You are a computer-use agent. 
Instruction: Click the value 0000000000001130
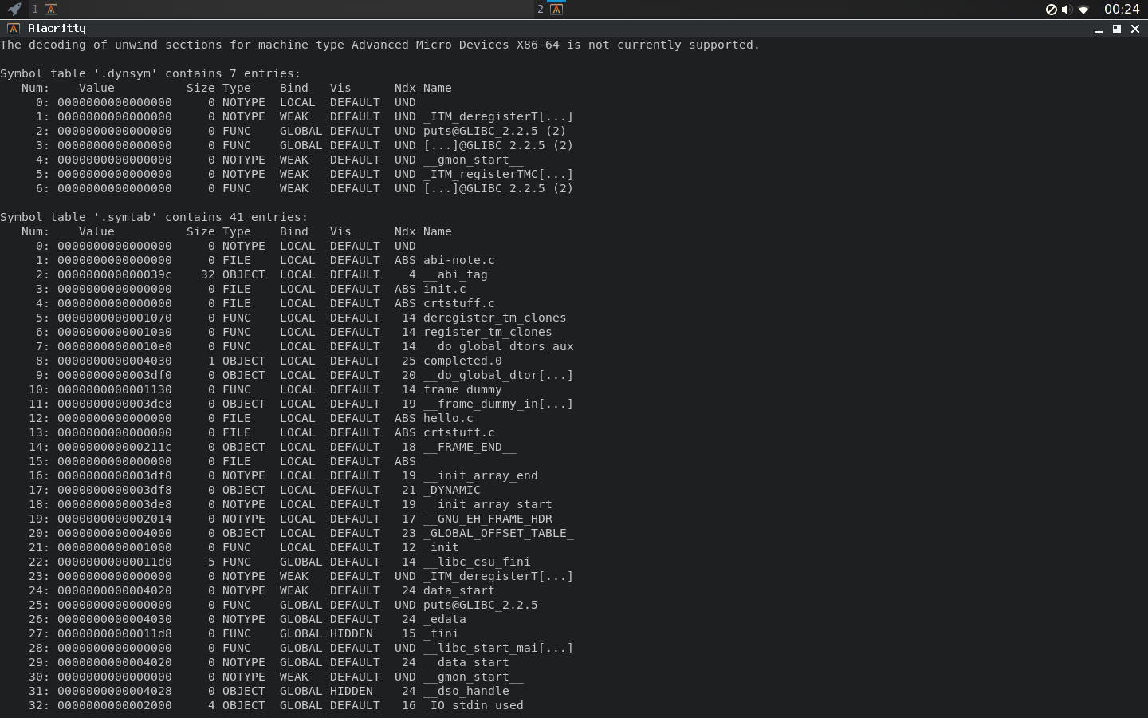click(x=115, y=389)
